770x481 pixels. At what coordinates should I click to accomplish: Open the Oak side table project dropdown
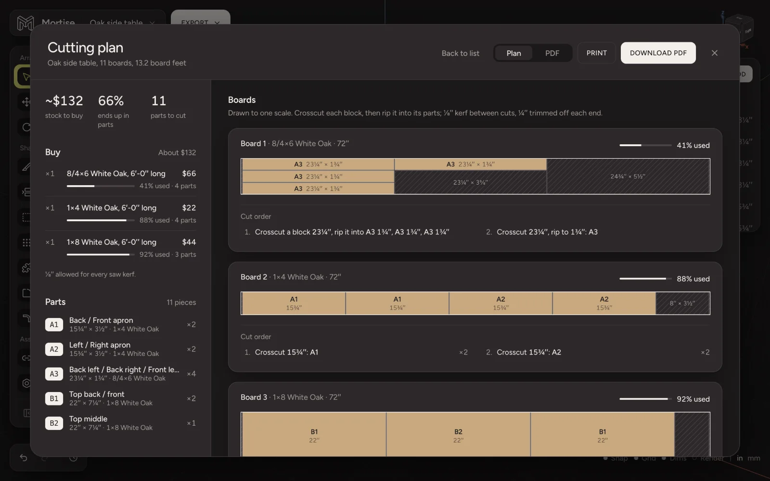(122, 23)
